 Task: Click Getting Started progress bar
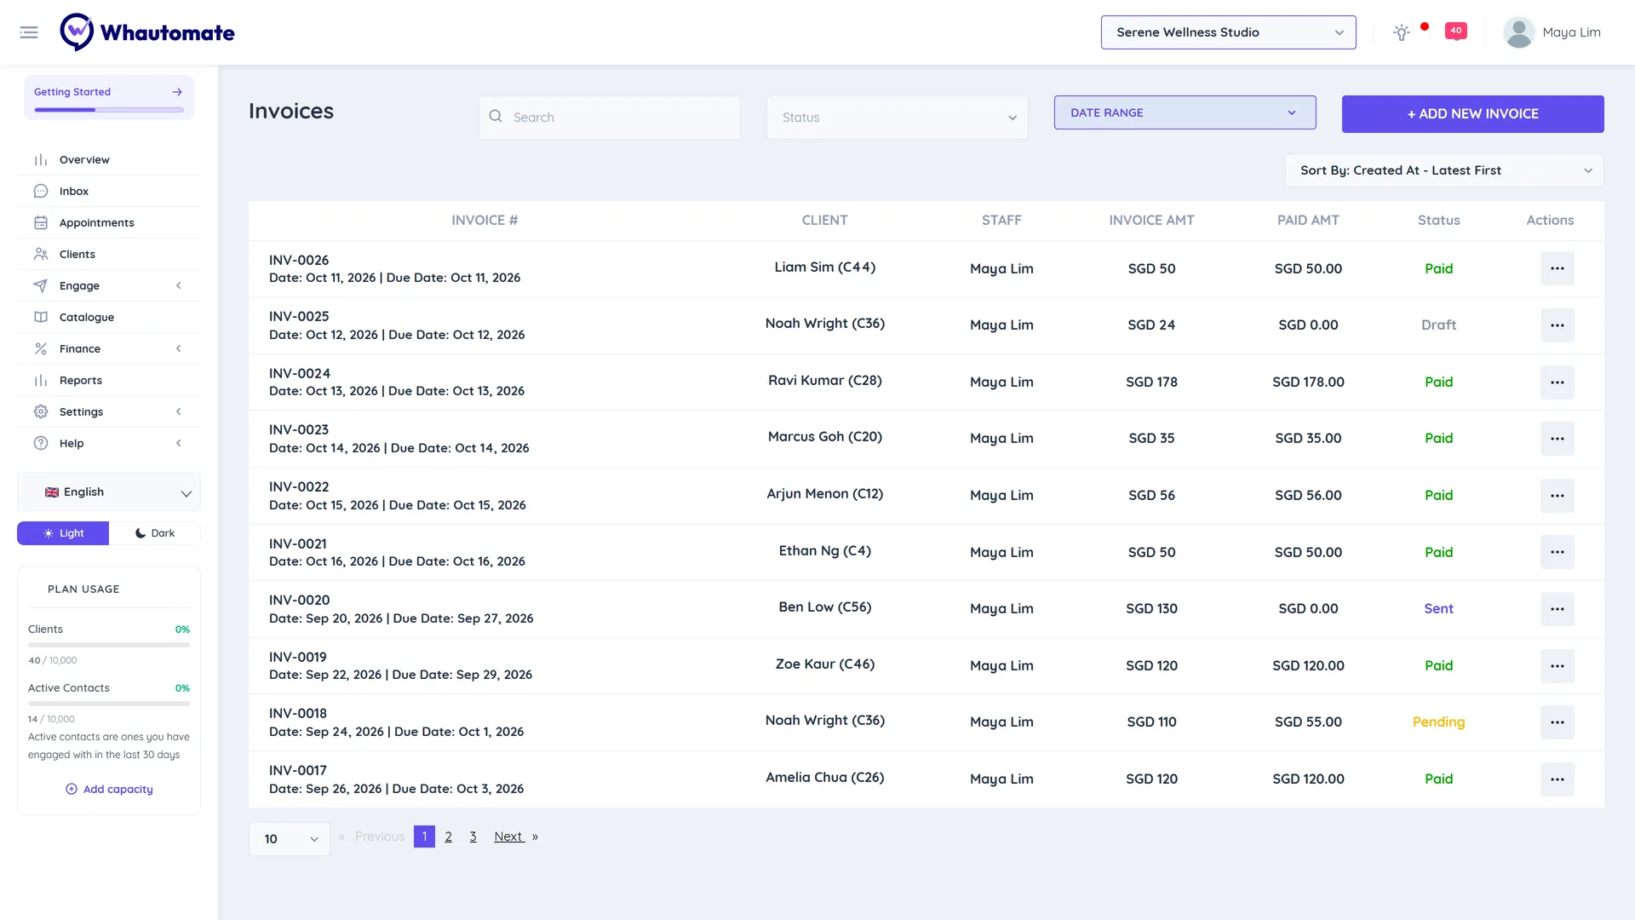109,110
